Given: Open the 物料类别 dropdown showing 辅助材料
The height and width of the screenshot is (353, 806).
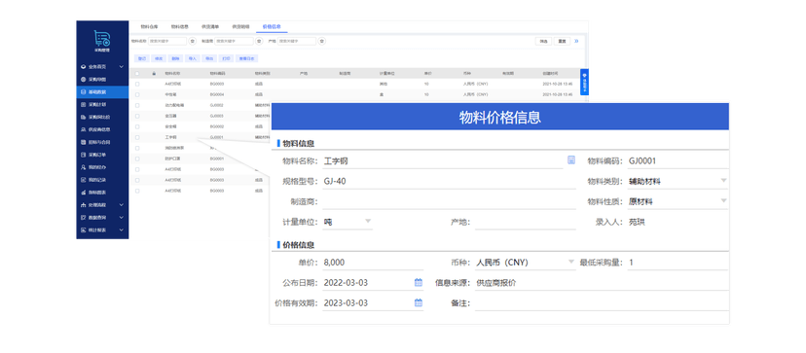Looking at the screenshot, I should pos(678,181).
